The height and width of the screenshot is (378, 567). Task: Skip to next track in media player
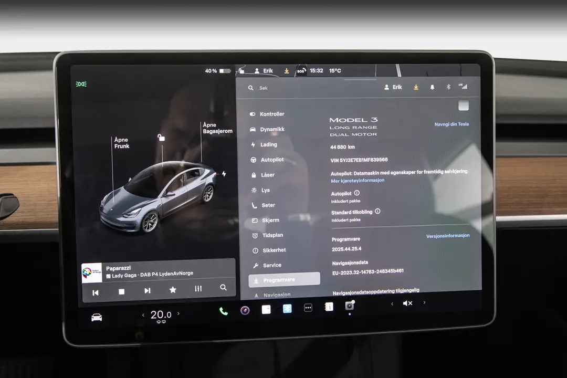coord(147,290)
